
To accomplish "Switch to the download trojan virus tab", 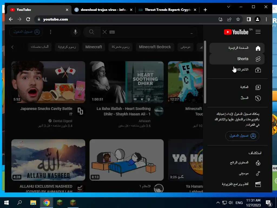I will click(104, 10).
